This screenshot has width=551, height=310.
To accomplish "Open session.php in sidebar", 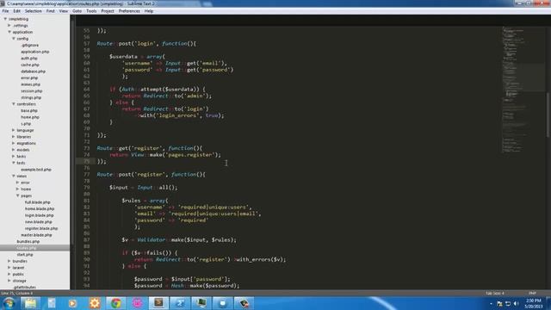I will click(31, 91).
